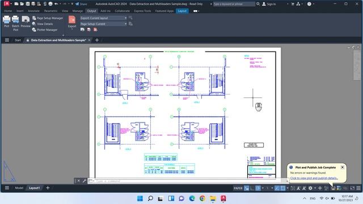This screenshot has height=204, width=363.
Task: Click View Details in Plot panel
Action: click(x=43, y=24)
